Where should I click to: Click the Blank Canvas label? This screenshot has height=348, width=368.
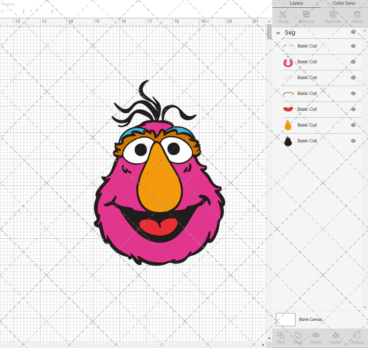(311, 319)
